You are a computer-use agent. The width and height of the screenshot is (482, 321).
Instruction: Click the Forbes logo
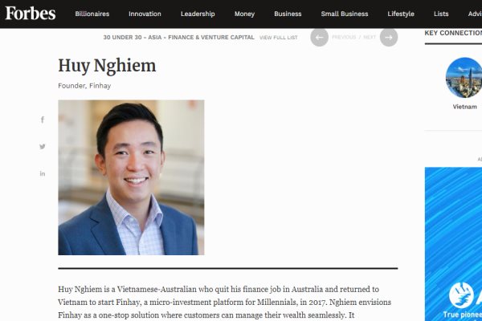(x=31, y=14)
